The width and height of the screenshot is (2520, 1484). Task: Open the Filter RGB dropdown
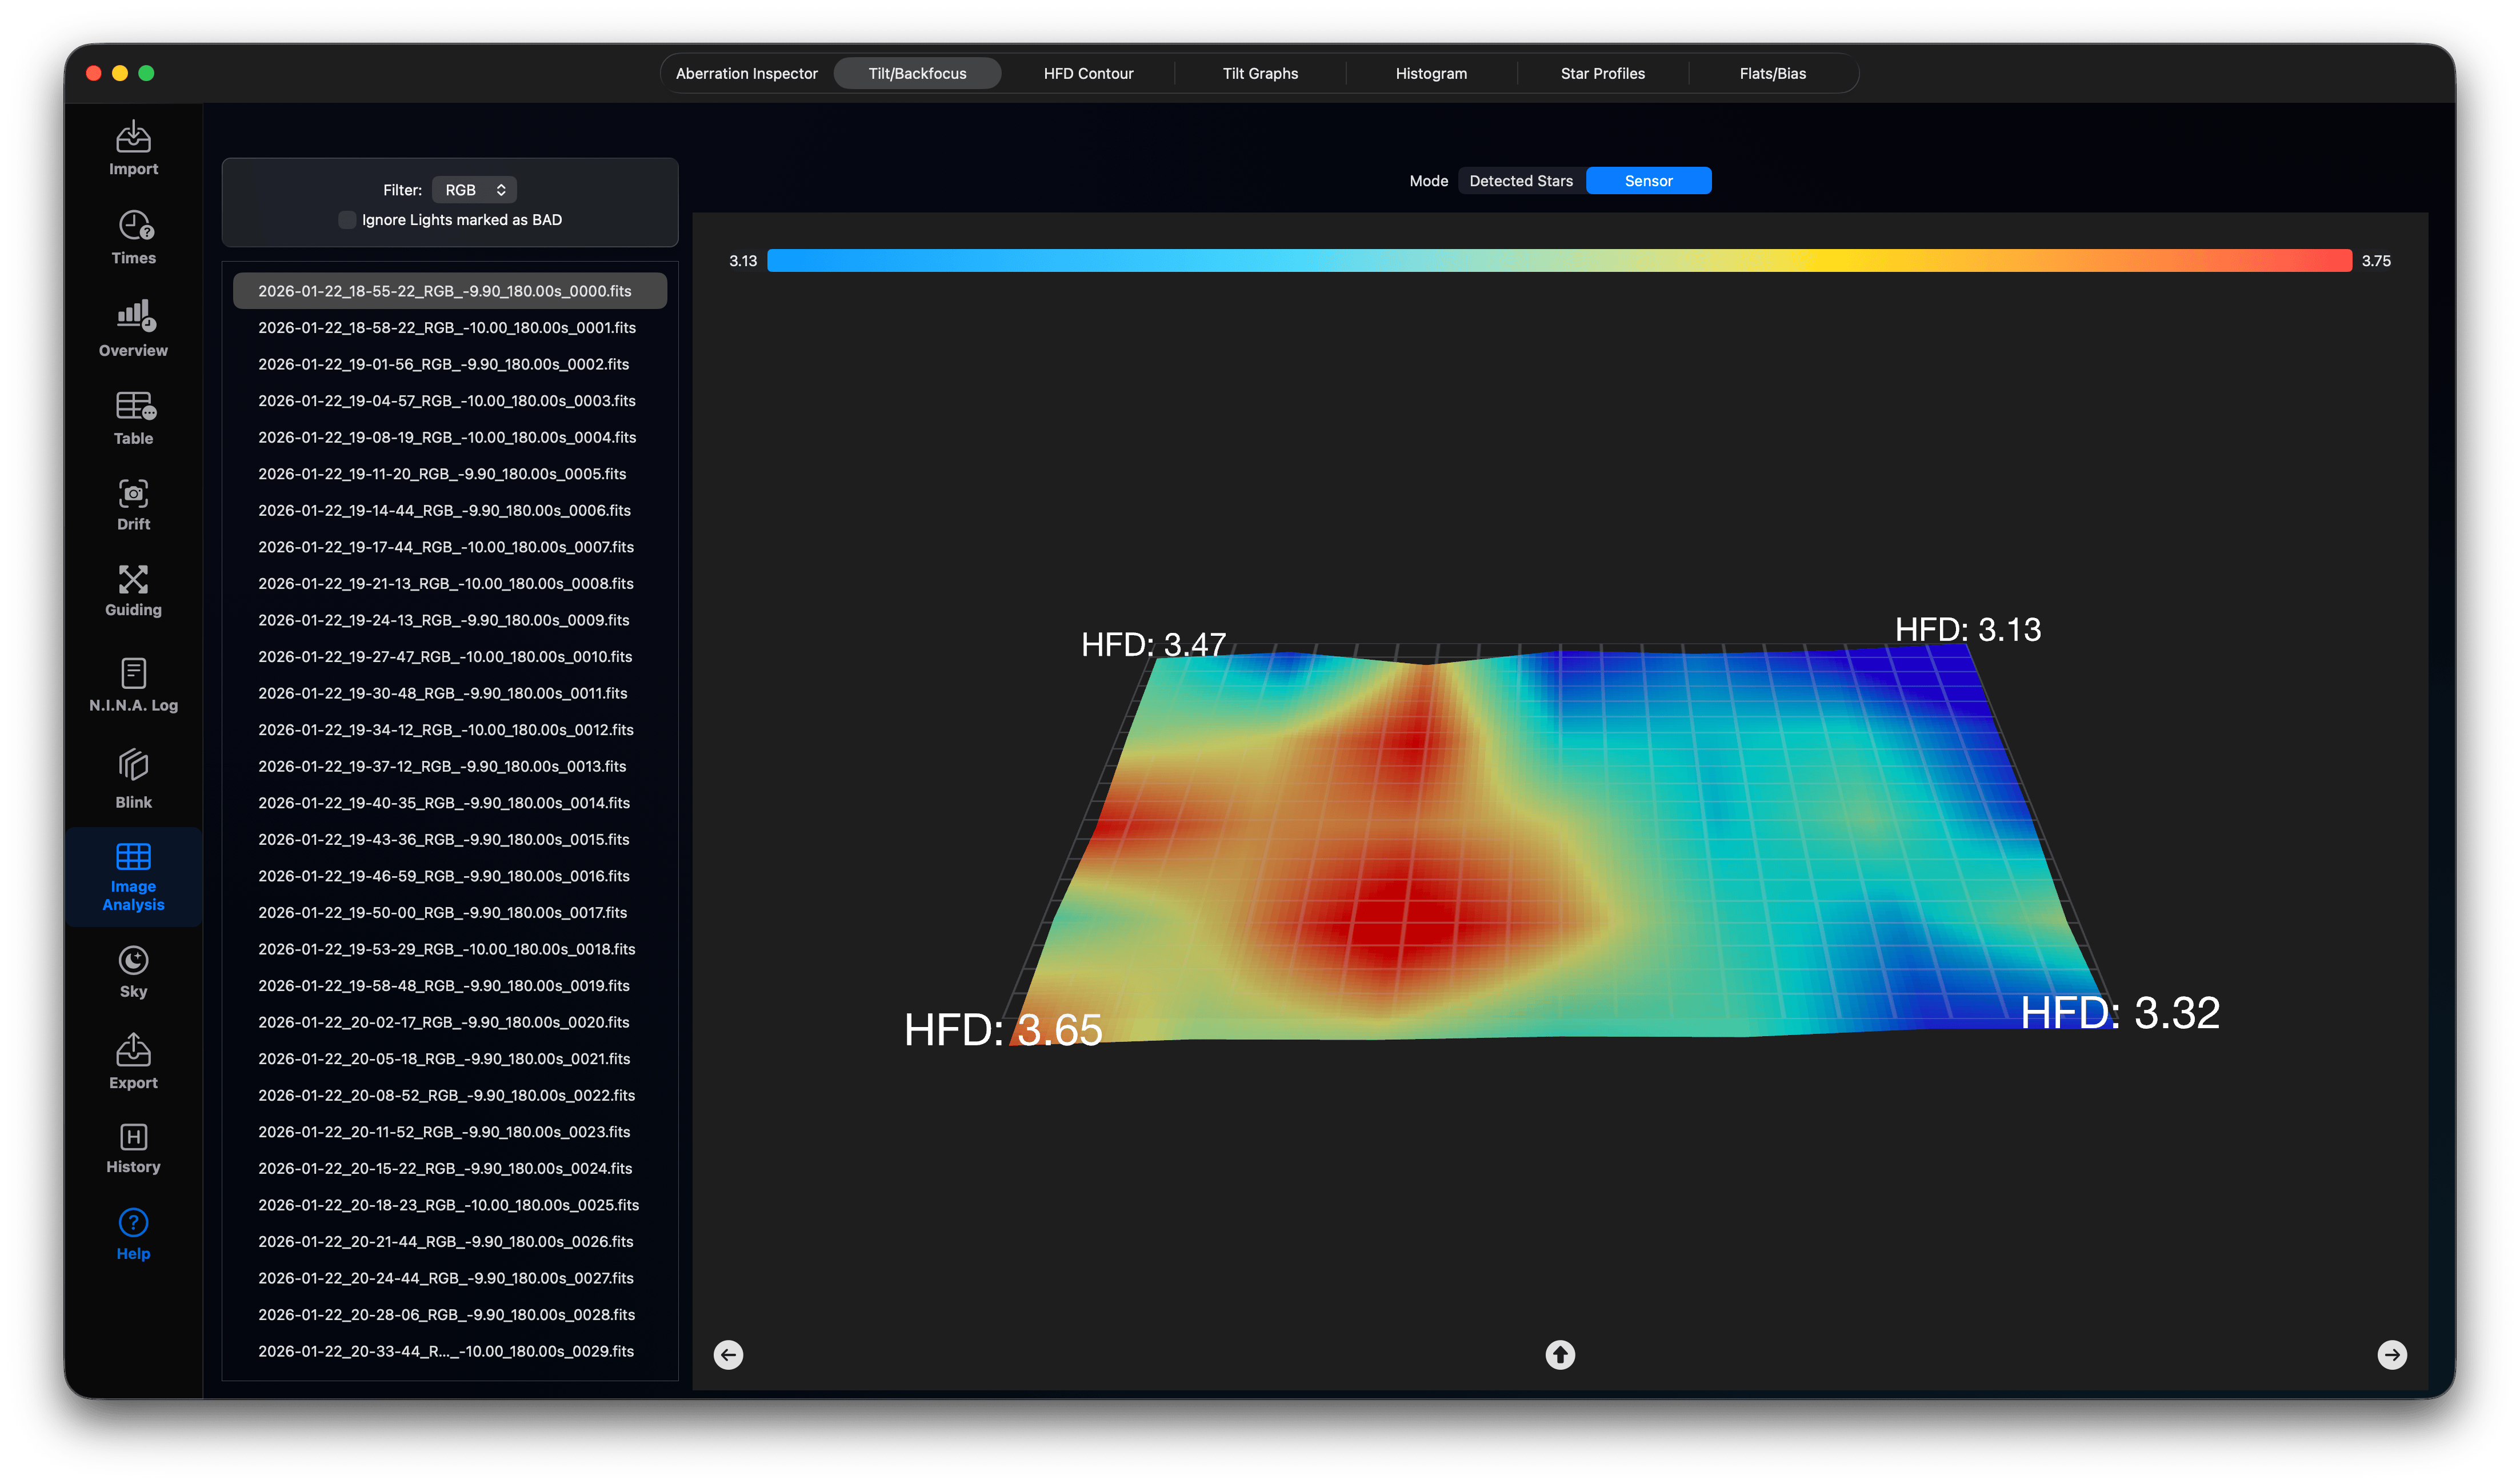[474, 190]
